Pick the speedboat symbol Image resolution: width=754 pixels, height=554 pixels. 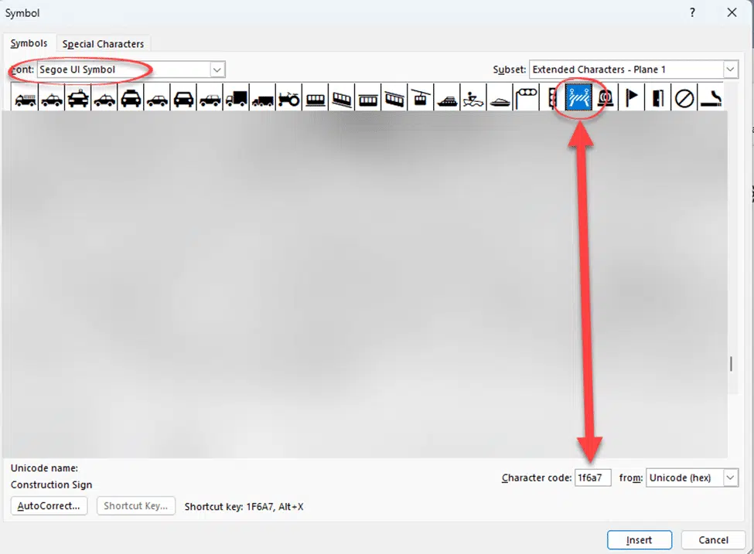pyautogui.click(x=500, y=97)
